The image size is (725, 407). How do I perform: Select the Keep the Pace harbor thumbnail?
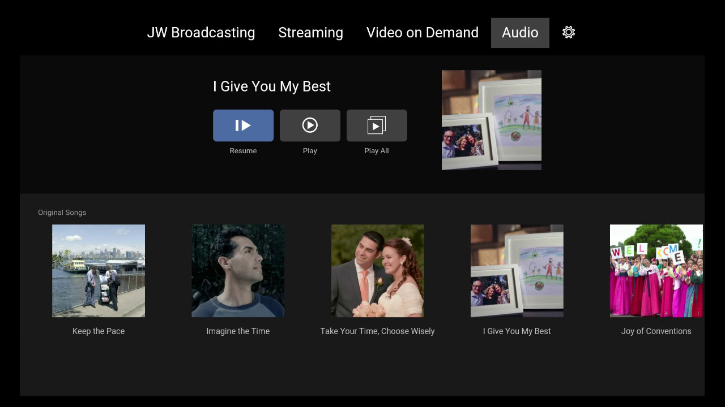(99, 271)
